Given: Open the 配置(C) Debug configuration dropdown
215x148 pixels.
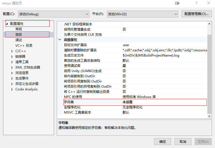Looking at the screenshot, I should [54, 14].
